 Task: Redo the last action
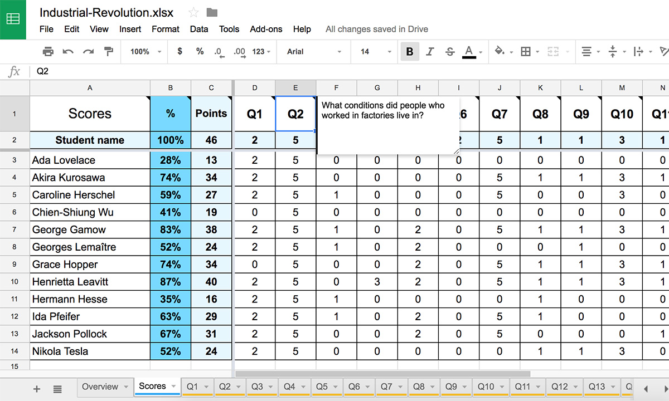click(88, 51)
